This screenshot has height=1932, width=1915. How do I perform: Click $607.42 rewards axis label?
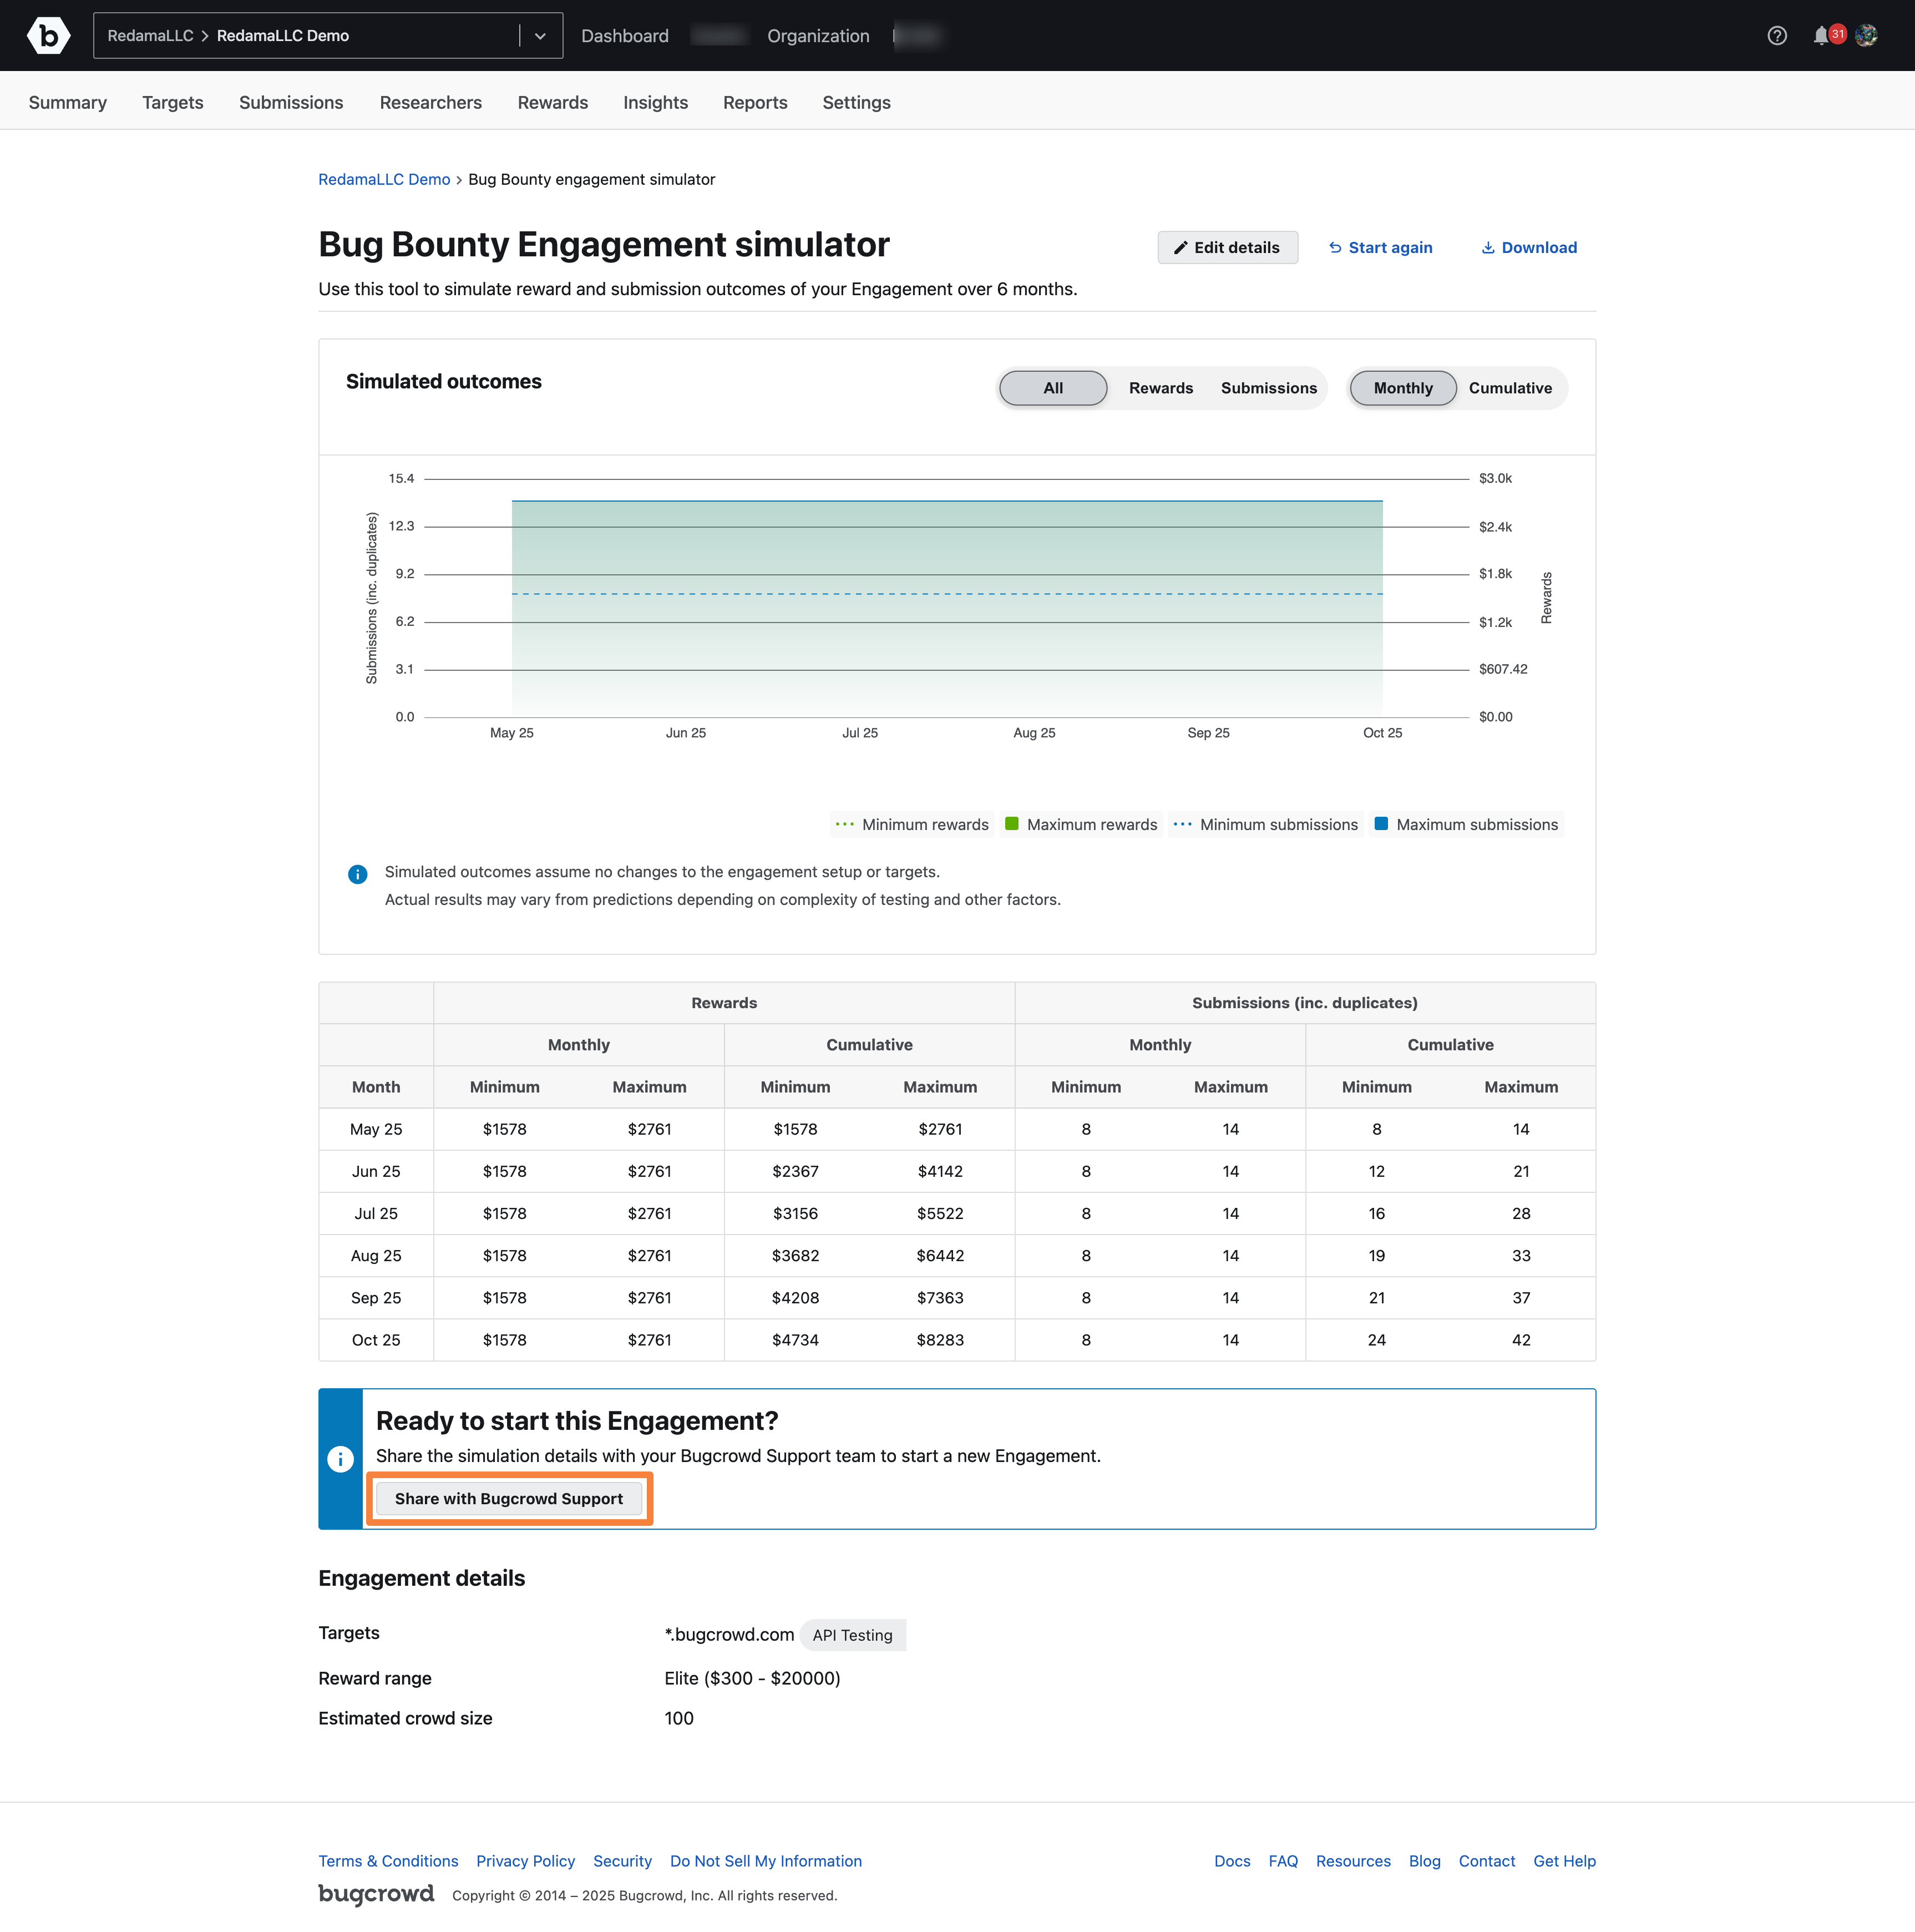pos(1503,670)
